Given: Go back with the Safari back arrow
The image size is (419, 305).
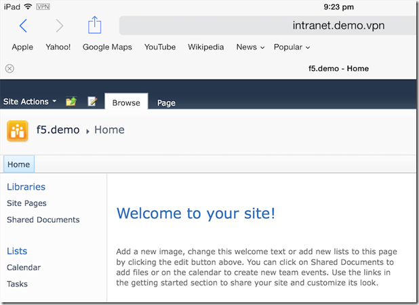Looking at the screenshot, I should coord(23,26).
